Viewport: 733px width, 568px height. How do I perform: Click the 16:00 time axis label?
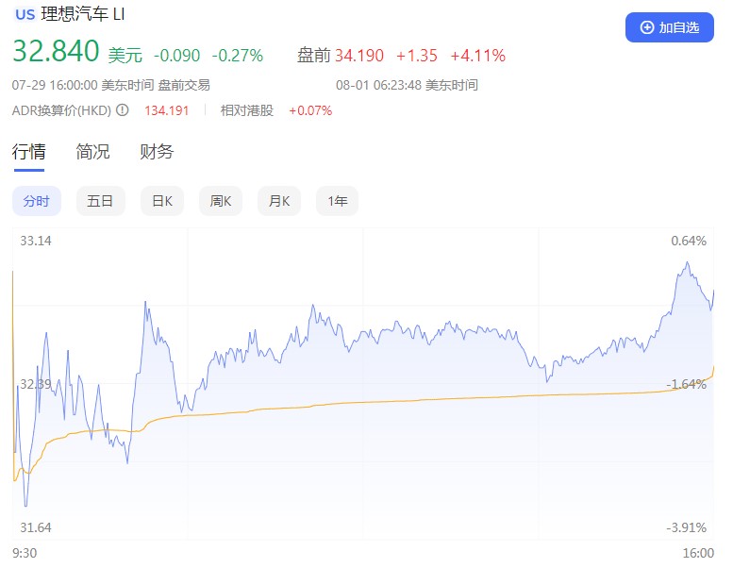click(698, 553)
